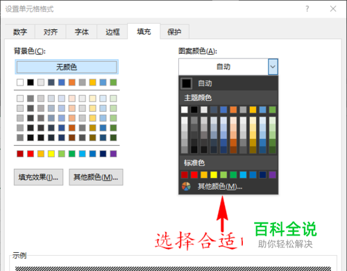Viewport: 347px width, 271px height.
Task: Expand the 图案颜色 dropdown arrow
Action: (273, 67)
